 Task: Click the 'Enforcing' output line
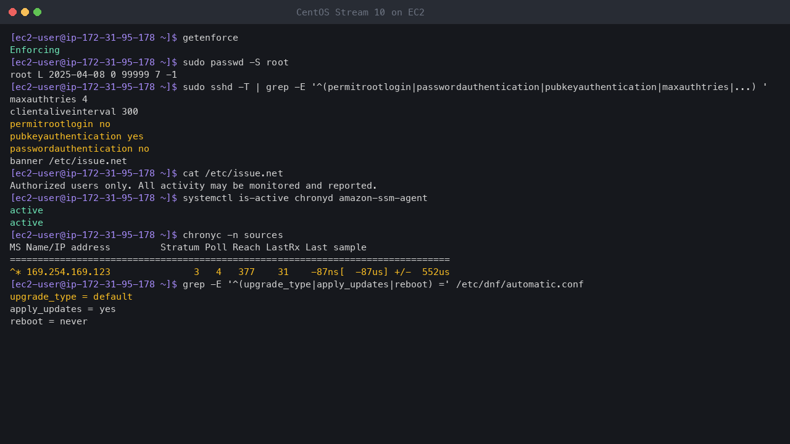point(35,50)
